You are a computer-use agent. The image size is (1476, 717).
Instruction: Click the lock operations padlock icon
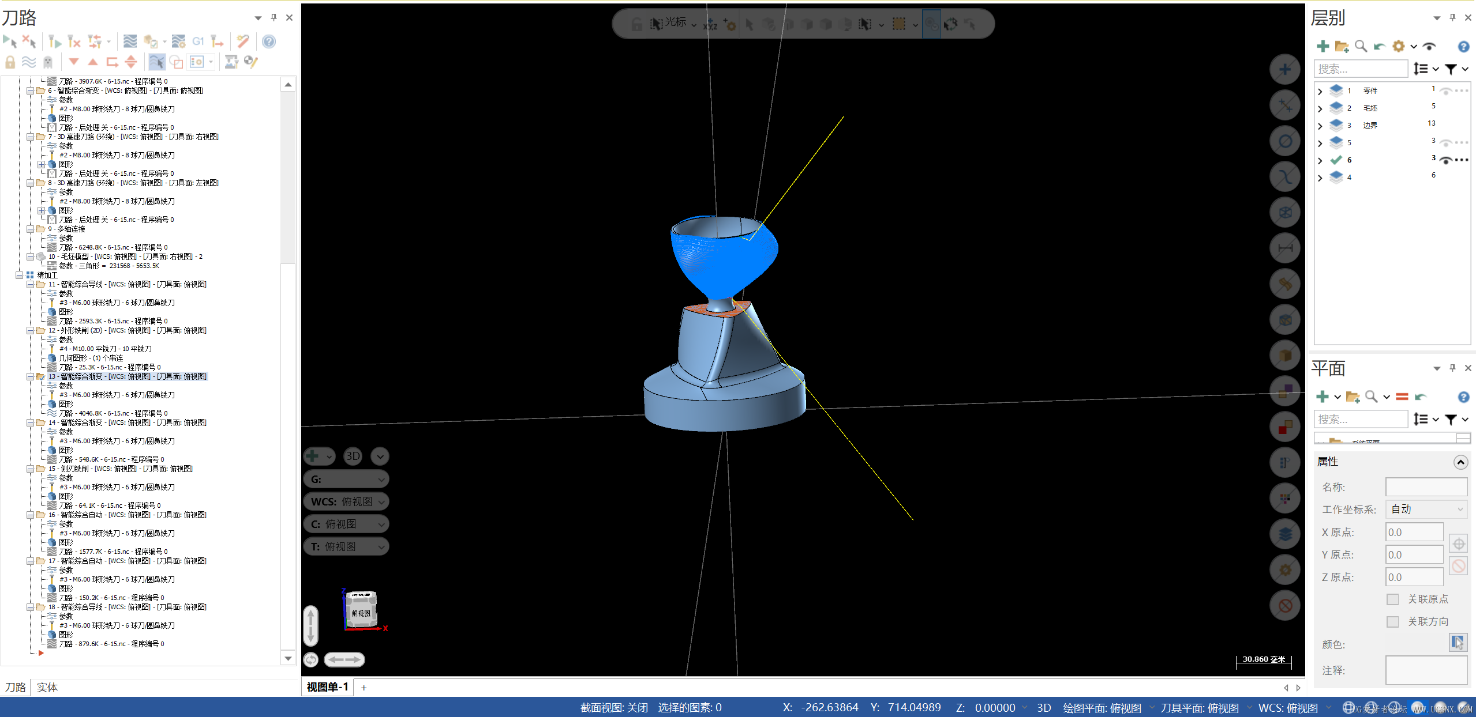click(10, 62)
